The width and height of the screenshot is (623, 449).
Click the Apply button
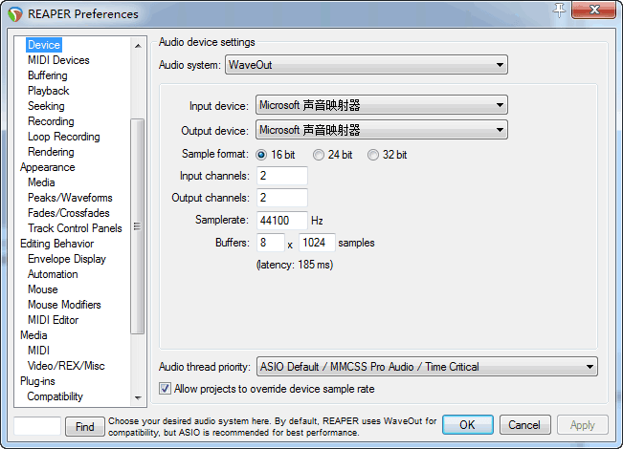583,425
